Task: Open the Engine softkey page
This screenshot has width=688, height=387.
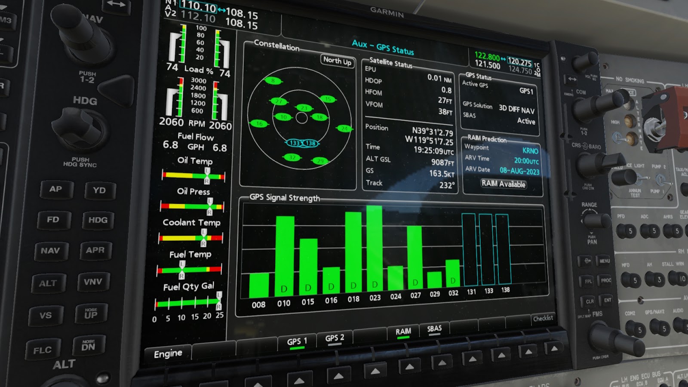Action: [x=168, y=353]
